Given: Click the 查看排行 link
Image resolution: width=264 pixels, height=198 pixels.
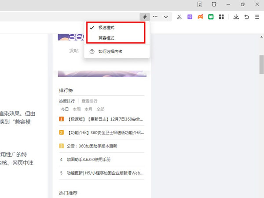Looking at the screenshot, I should tap(89, 101).
